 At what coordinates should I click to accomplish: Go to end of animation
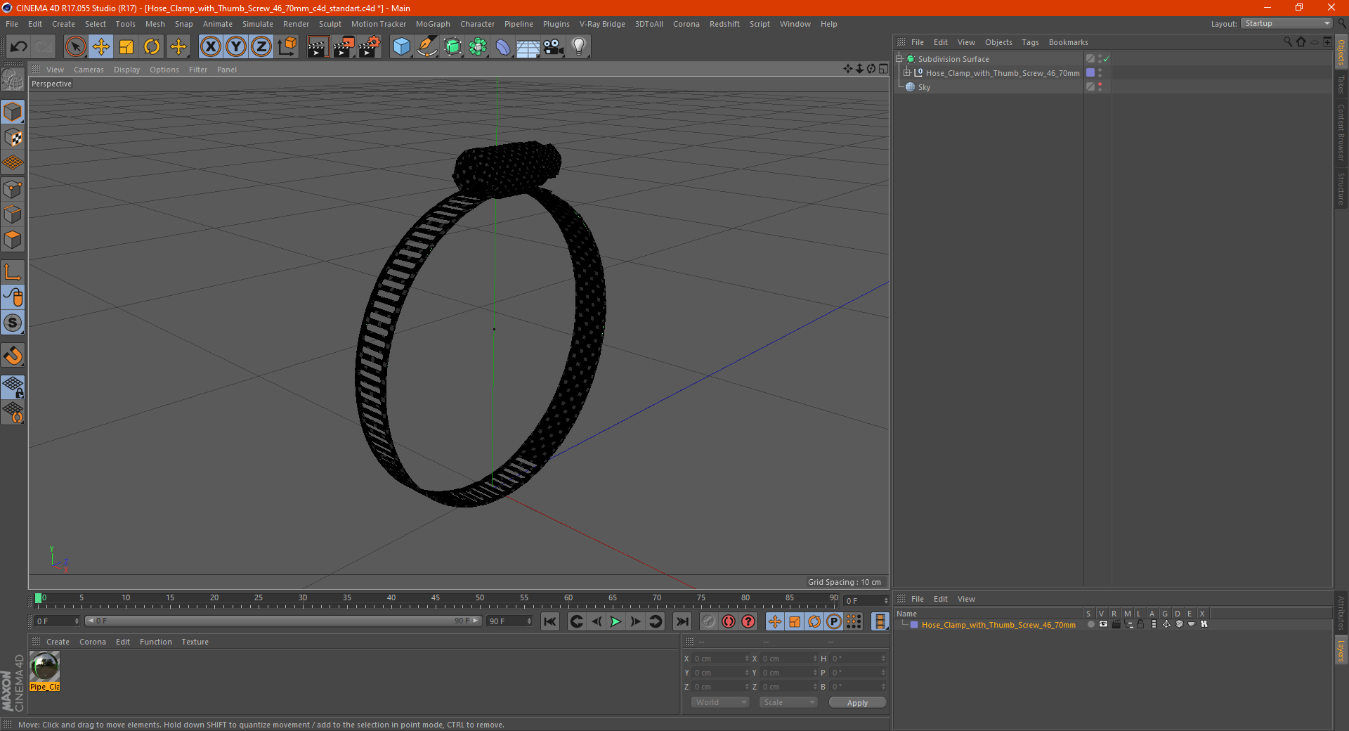(x=682, y=621)
